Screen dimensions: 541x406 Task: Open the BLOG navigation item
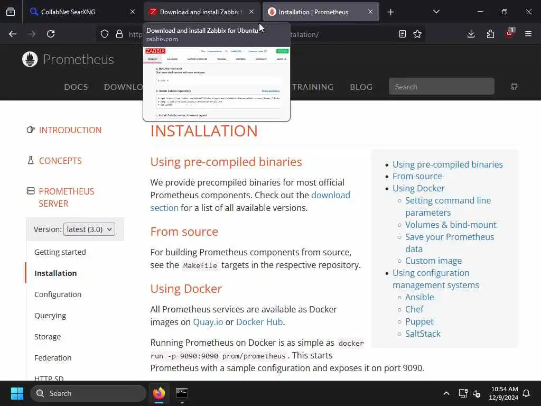click(x=361, y=87)
